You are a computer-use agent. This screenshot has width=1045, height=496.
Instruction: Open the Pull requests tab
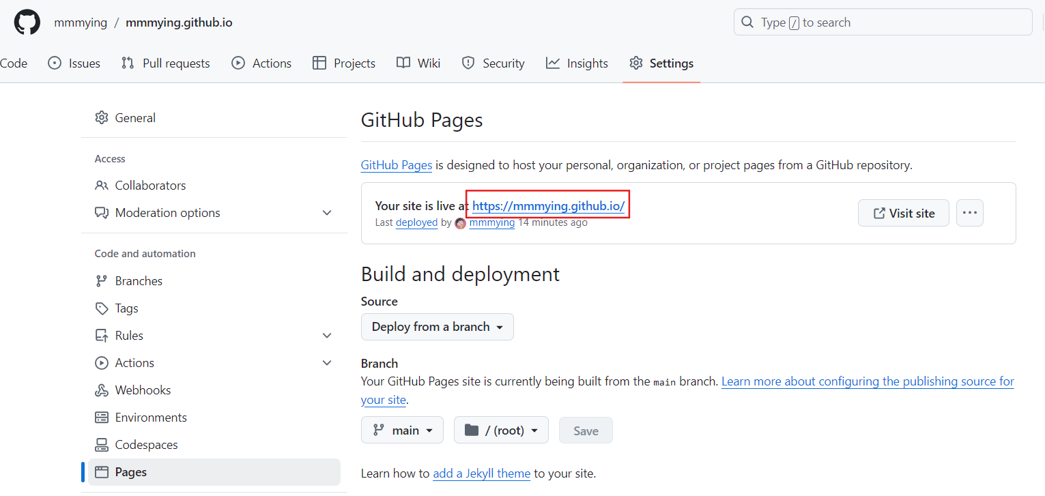coord(165,63)
